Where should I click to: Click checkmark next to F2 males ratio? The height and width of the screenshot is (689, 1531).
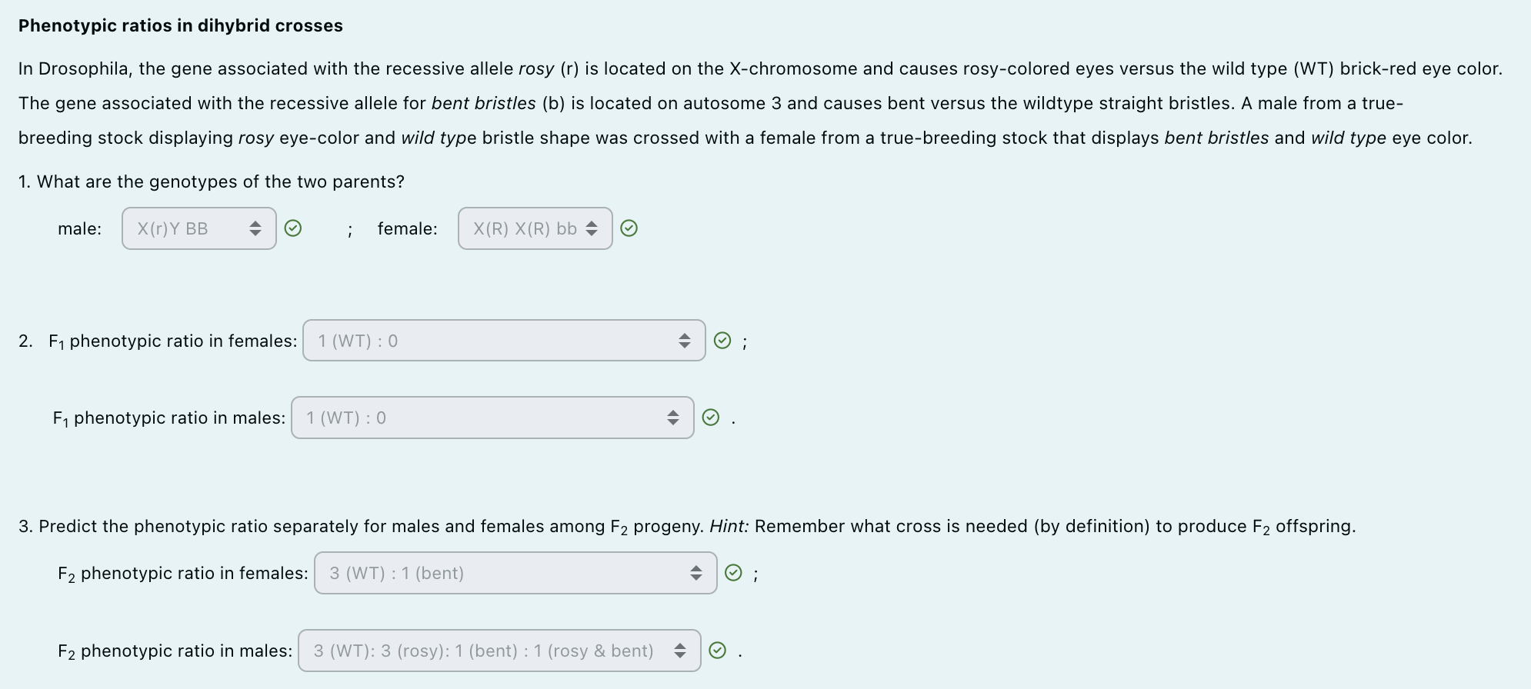tap(717, 651)
